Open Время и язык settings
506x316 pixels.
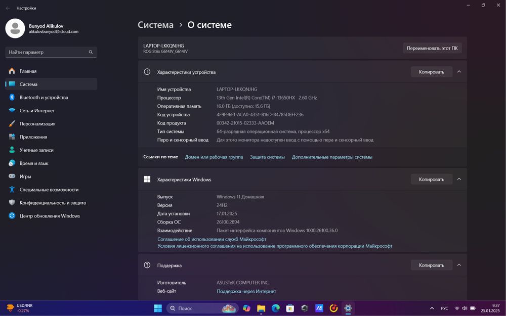51,163
